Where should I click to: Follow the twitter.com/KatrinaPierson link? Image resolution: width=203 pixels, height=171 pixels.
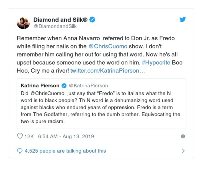coord(108,70)
